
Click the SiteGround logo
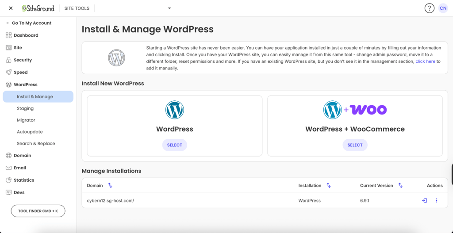(38, 8)
